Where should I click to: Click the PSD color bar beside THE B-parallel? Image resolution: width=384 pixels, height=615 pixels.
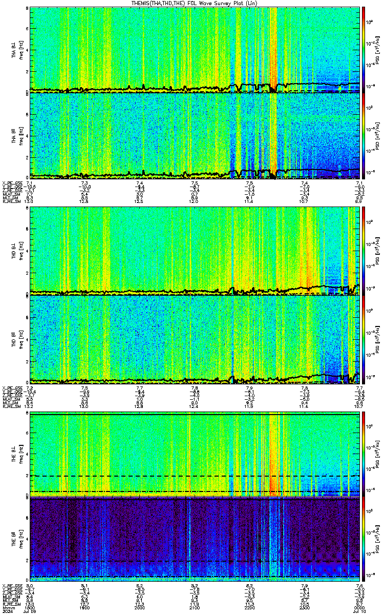364,540
